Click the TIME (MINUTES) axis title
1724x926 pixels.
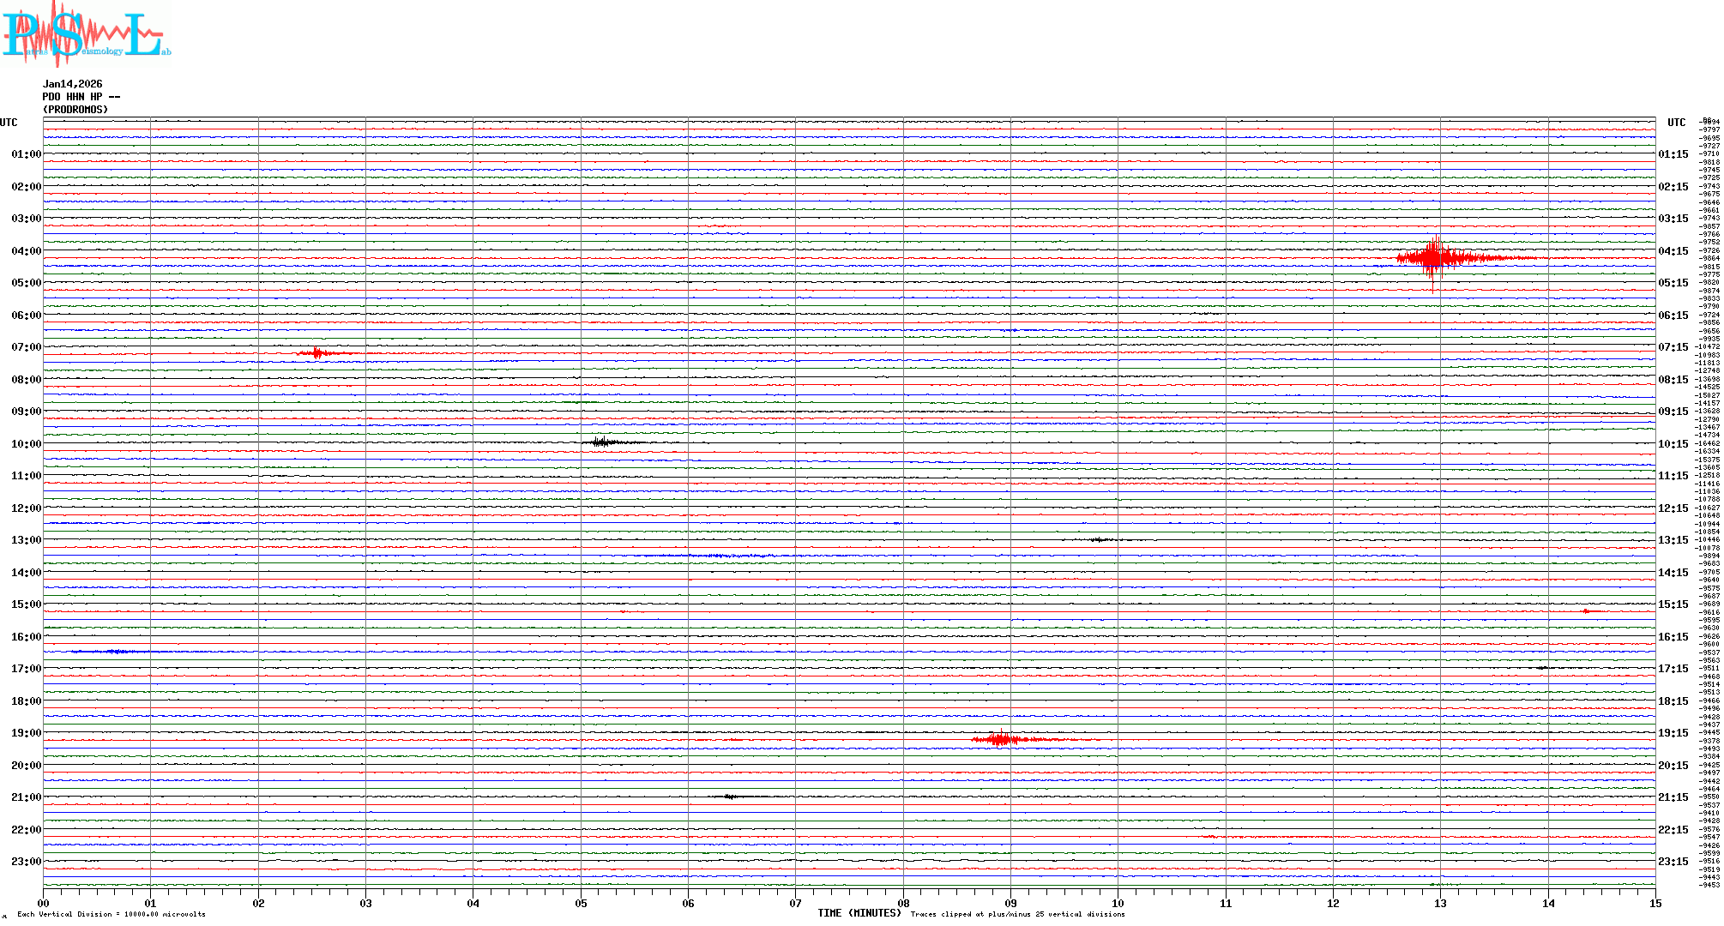coord(859,913)
